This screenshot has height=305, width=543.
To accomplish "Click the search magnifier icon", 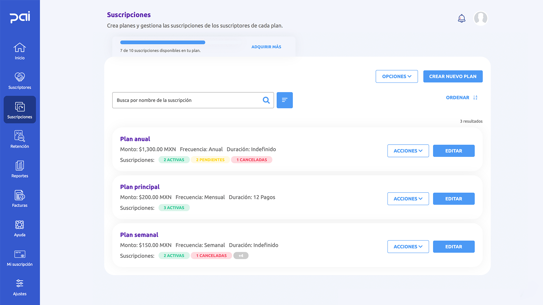I will [266, 100].
